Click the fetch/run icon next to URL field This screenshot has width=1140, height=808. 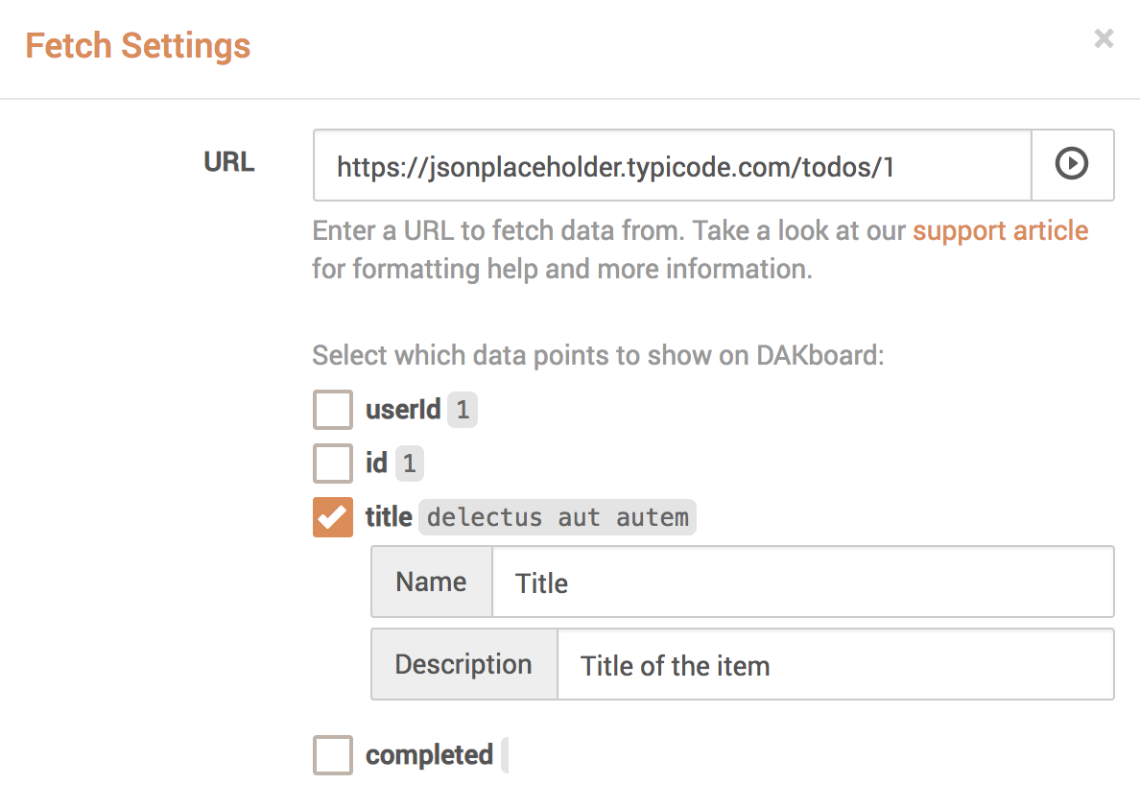[x=1072, y=165]
